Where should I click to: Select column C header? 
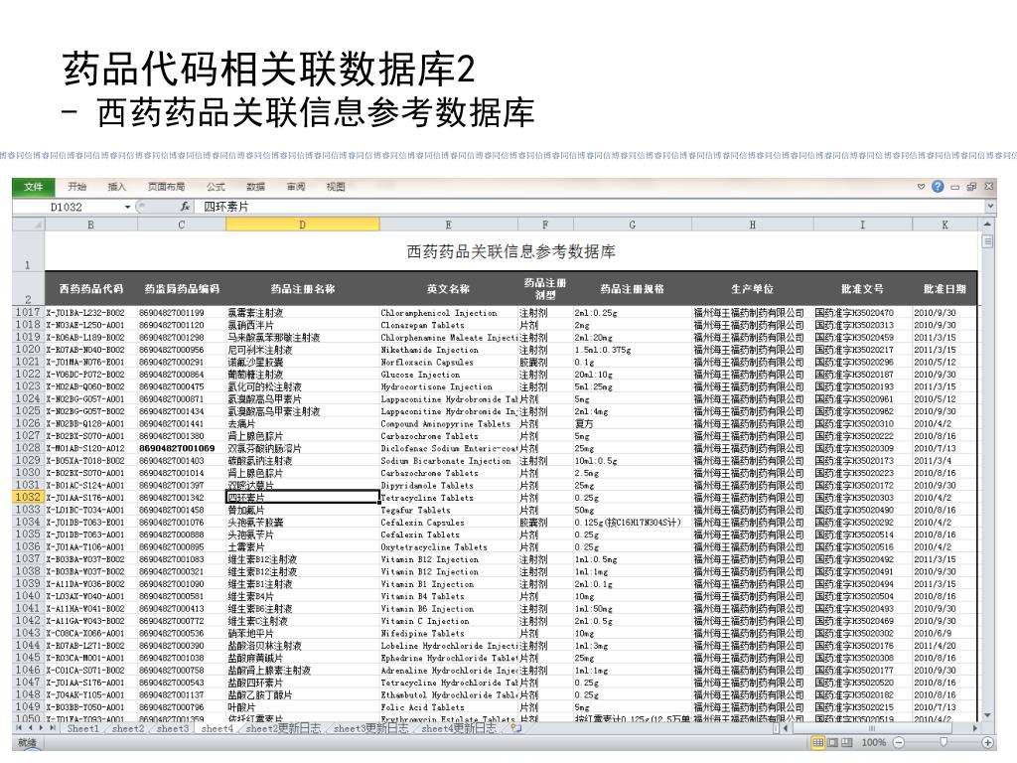click(182, 225)
